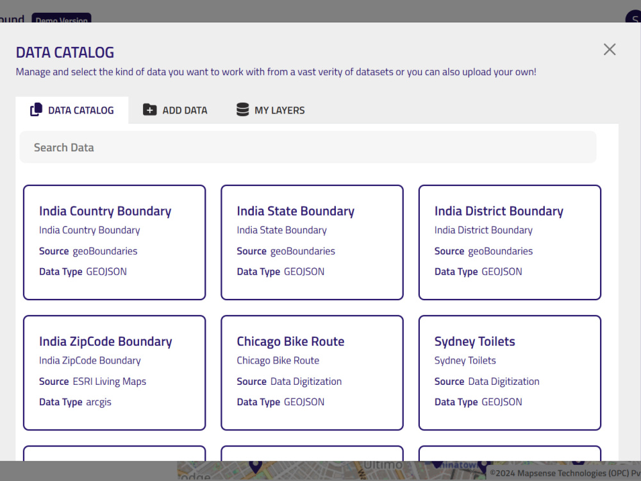The height and width of the screenshot is (481, 641).
Task: Select the Chicago Bike Route card title
Action: 290,342
